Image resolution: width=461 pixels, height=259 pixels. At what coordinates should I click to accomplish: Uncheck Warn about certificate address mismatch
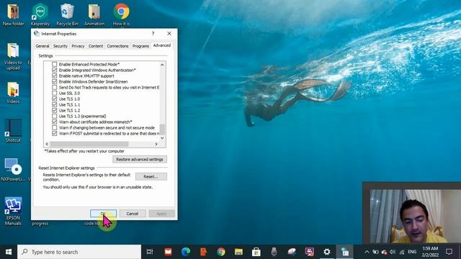point(55,122)
